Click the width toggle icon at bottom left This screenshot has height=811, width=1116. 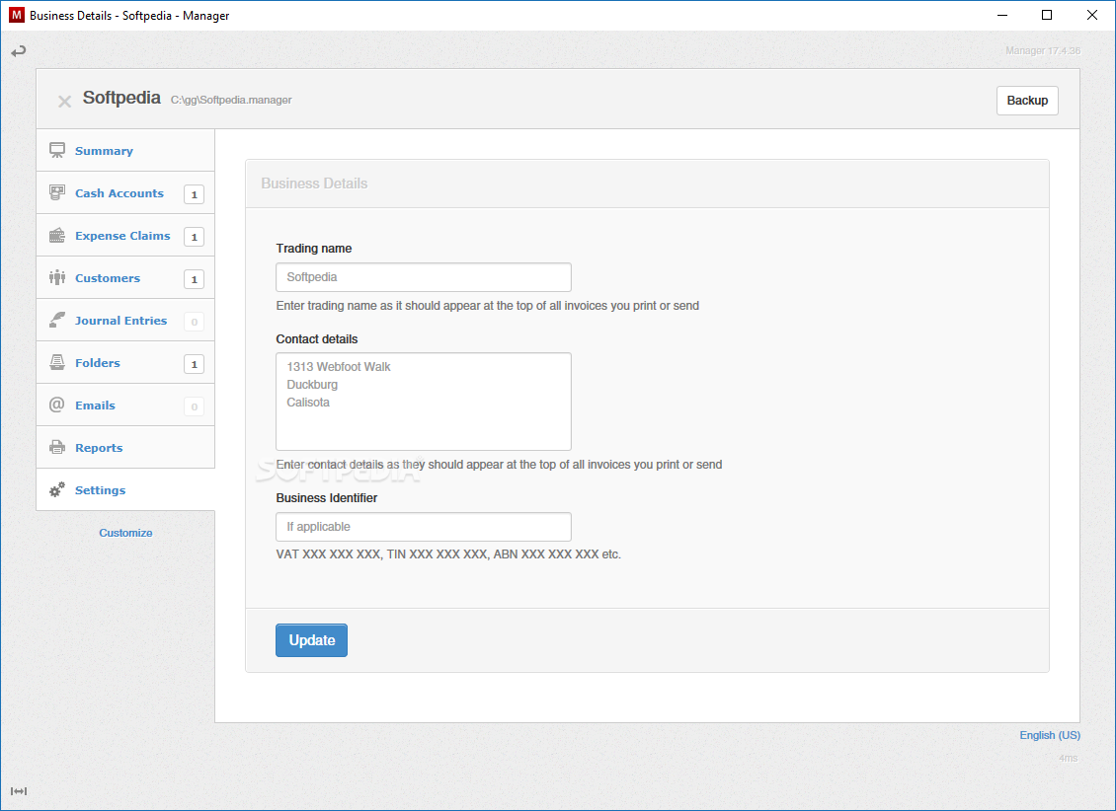tap(19, 791)
